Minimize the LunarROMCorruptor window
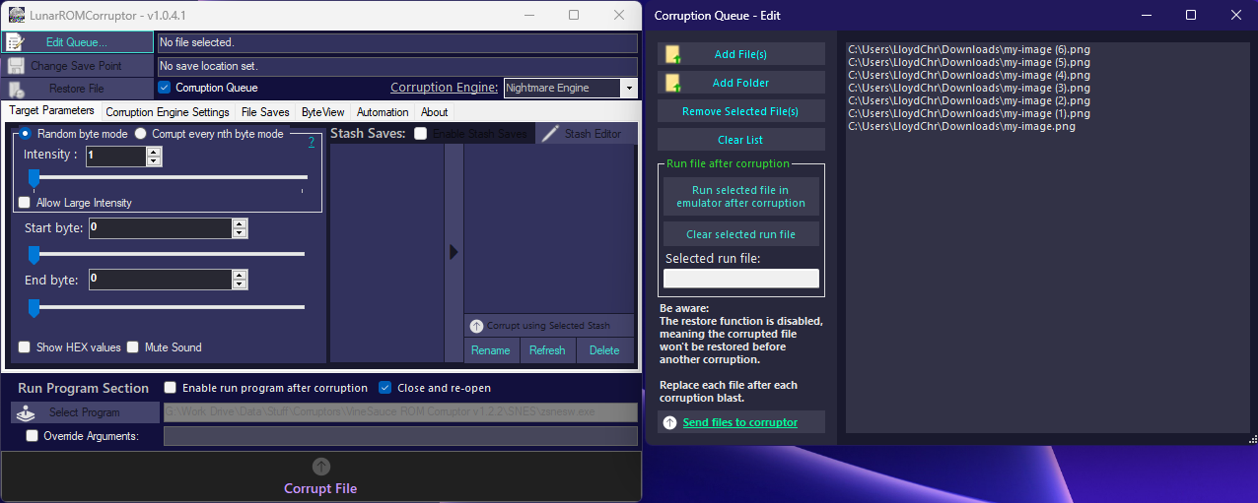1258x503 pixels. point(527,15)
